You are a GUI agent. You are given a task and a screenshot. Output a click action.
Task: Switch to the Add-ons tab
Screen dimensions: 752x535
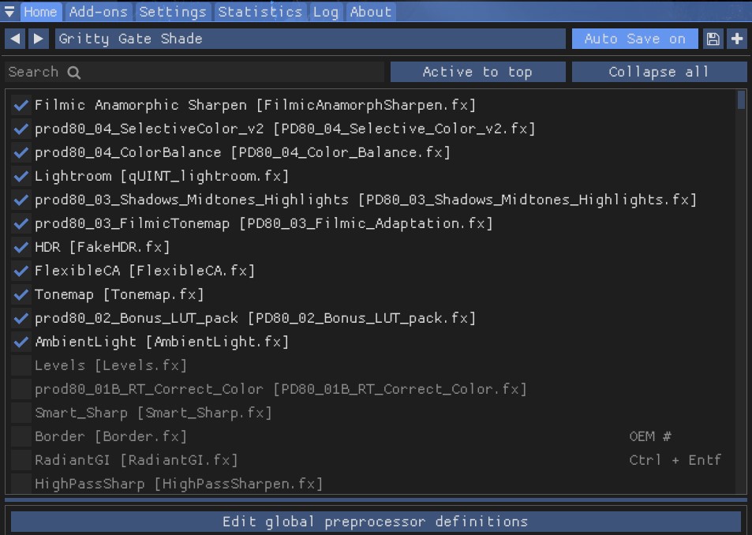[99, 12]
